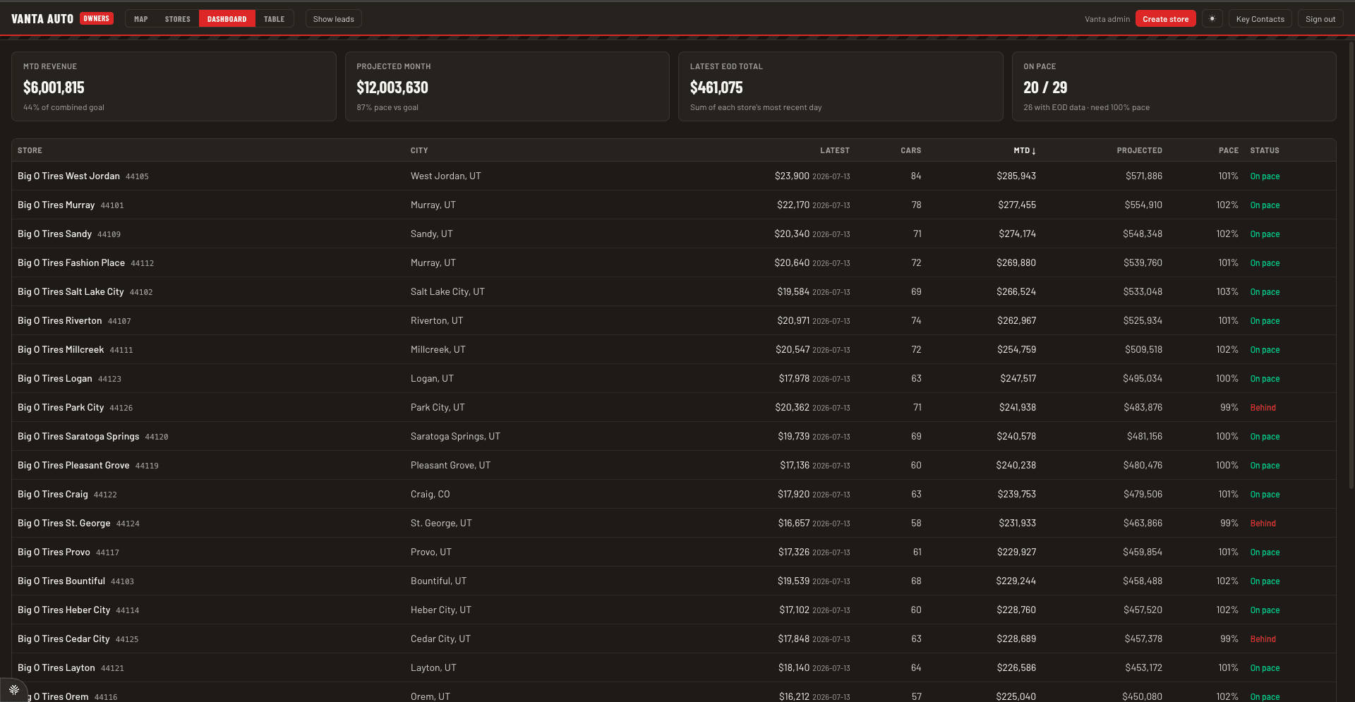Open the Big O Tires Park City store

point(61,408)
